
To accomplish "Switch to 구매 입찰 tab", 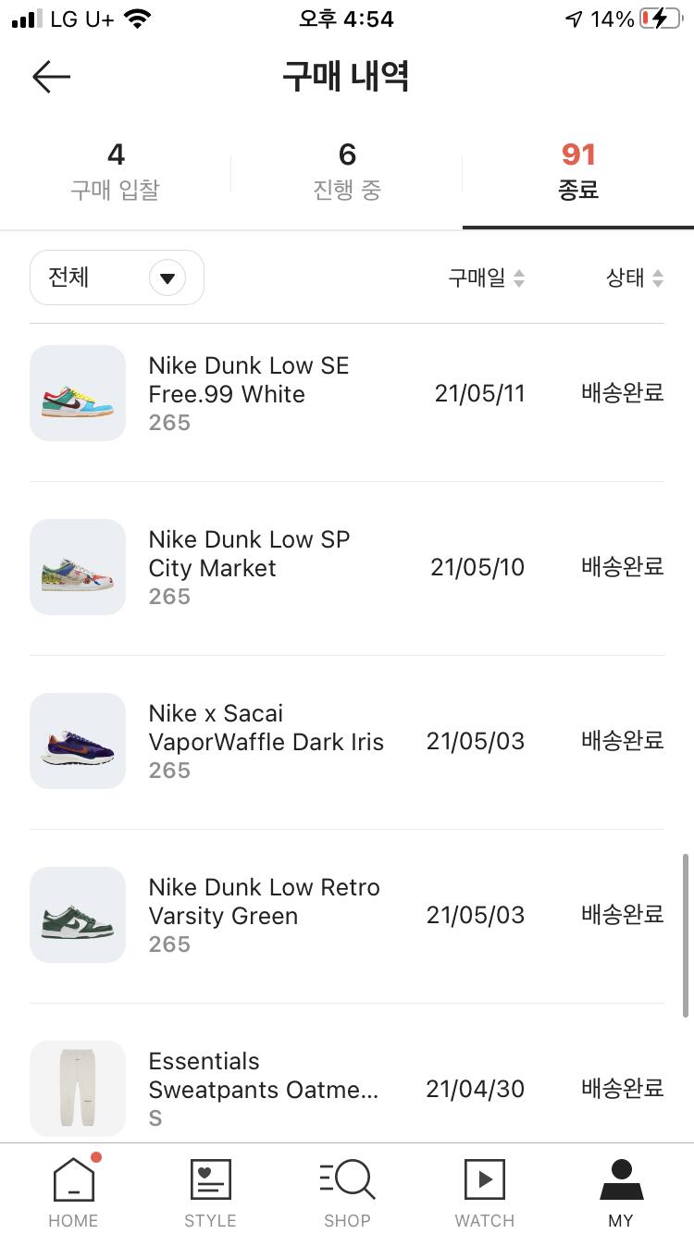I will point(116,171).
